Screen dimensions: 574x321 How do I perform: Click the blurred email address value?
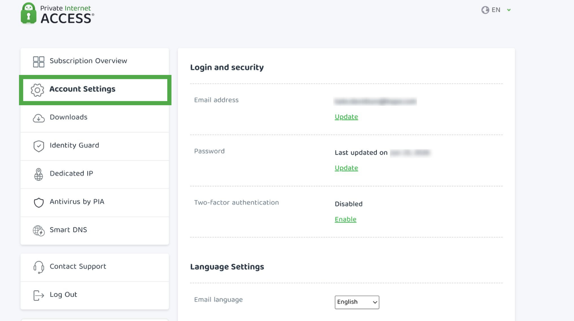pos(375,102)
